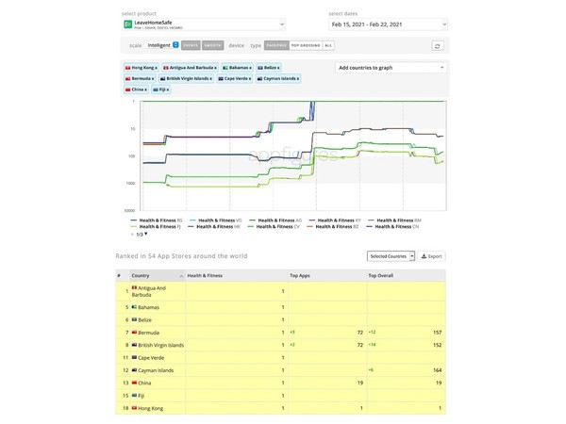
Task: Remove Hong Kong country chip from graph
Action: point(156,68)
